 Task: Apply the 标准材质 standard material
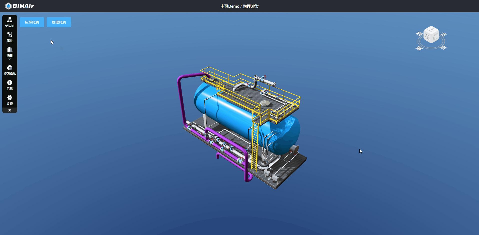coord(32,22)
